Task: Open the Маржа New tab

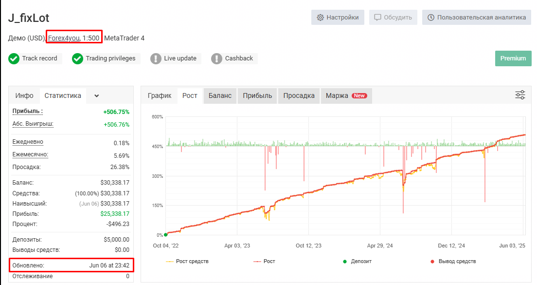Action: point(346,95)
